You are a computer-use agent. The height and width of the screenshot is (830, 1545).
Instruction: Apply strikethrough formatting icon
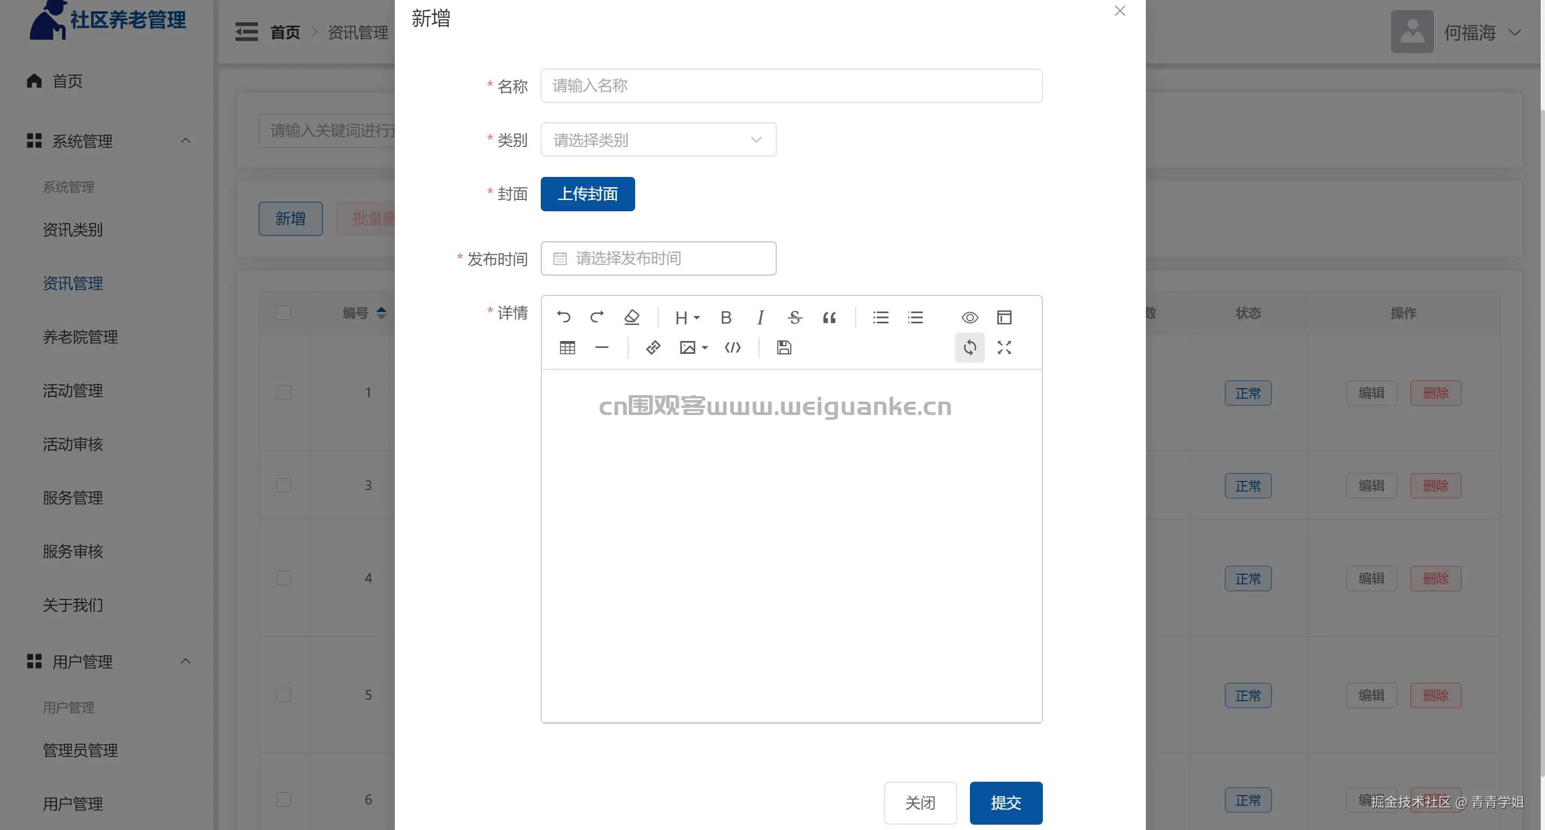point(794,317)
